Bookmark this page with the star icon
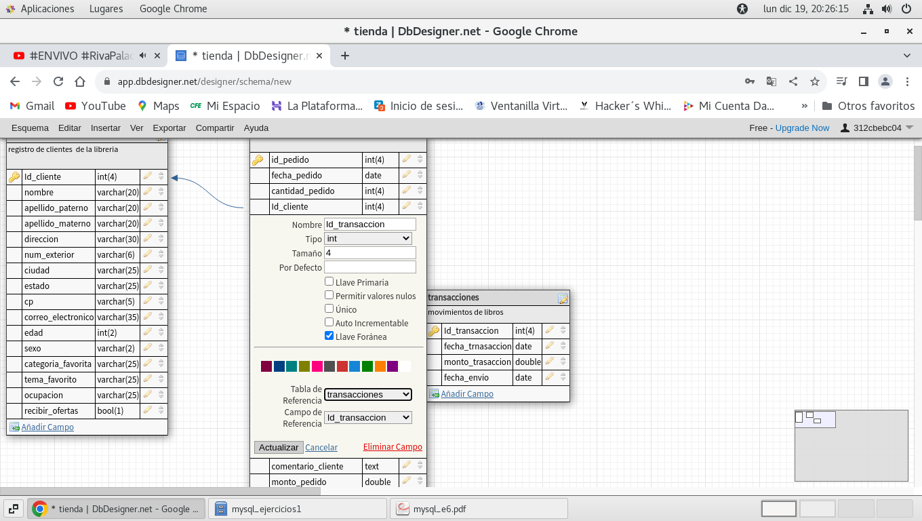This screenshot has width=922, height=521. click(815, 81)
